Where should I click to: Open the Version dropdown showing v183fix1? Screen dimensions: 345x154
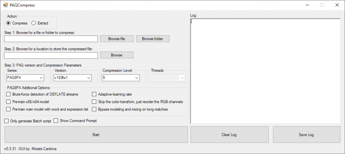coord(73,78)
